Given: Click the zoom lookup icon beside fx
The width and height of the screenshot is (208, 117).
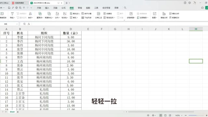Looking at the screenshot, I should [24, 24].
